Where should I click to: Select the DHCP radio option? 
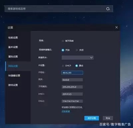[63, 66]
